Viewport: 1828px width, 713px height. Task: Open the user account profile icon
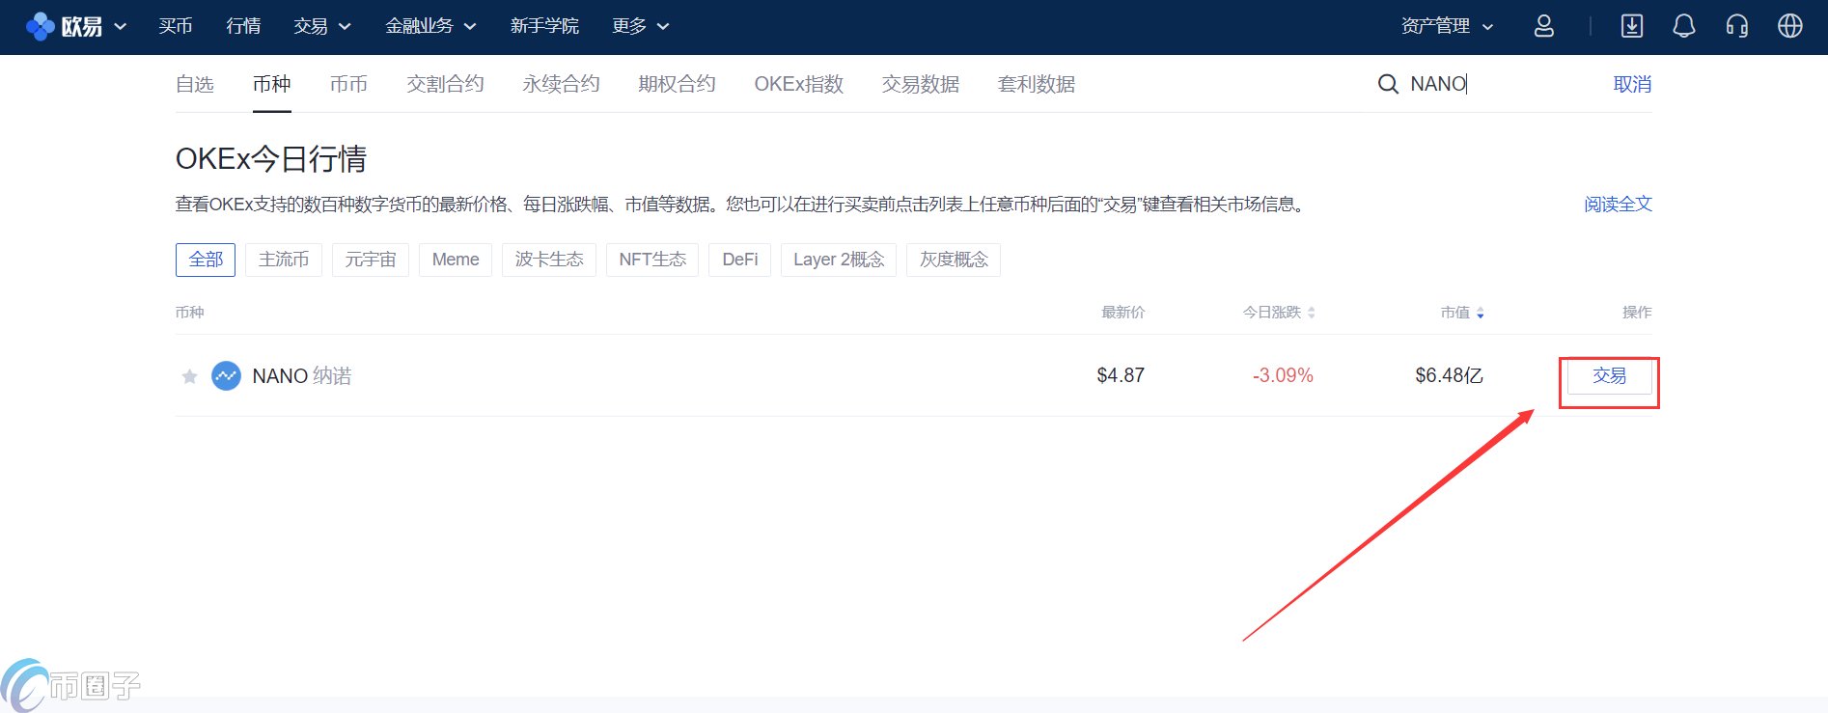(x=1544, y=26)
